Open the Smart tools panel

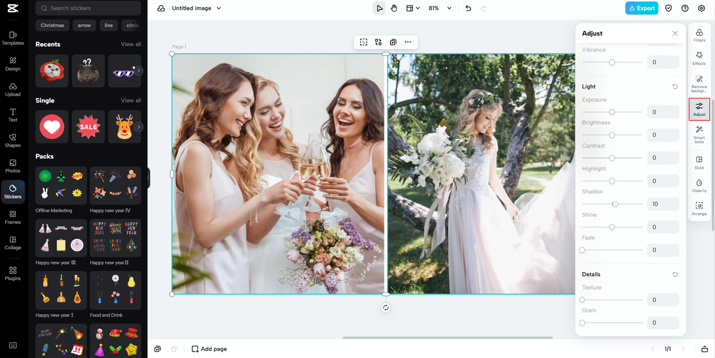pyautogui.click(x=699, y=135)
